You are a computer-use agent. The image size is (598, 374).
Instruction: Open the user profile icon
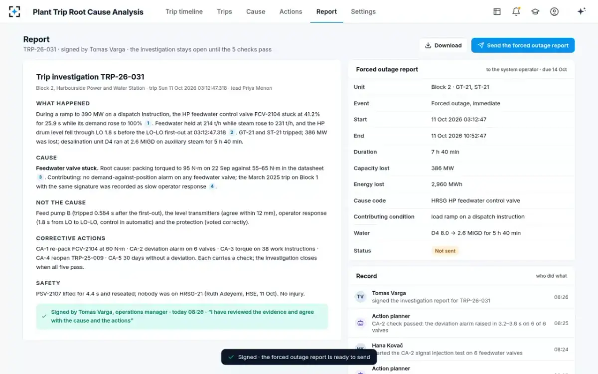[x=554, y=11]
